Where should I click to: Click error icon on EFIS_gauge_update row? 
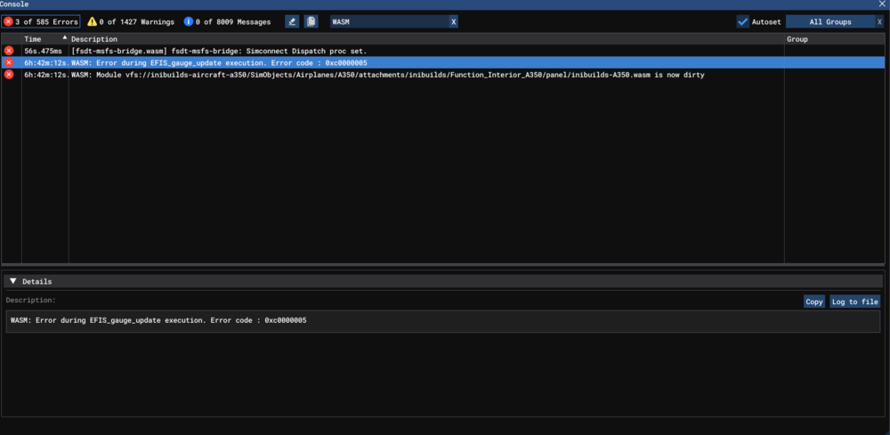pyautogui.click(x=9, y=63)
